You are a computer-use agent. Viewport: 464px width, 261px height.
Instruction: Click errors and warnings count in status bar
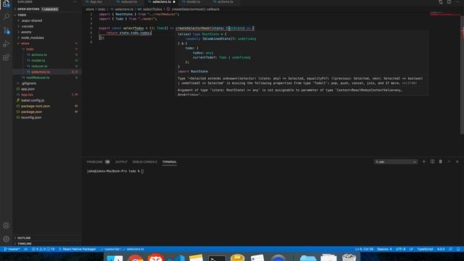43,249
